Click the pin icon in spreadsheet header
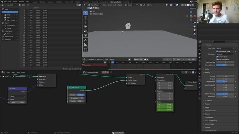 [x=28, y=5]
